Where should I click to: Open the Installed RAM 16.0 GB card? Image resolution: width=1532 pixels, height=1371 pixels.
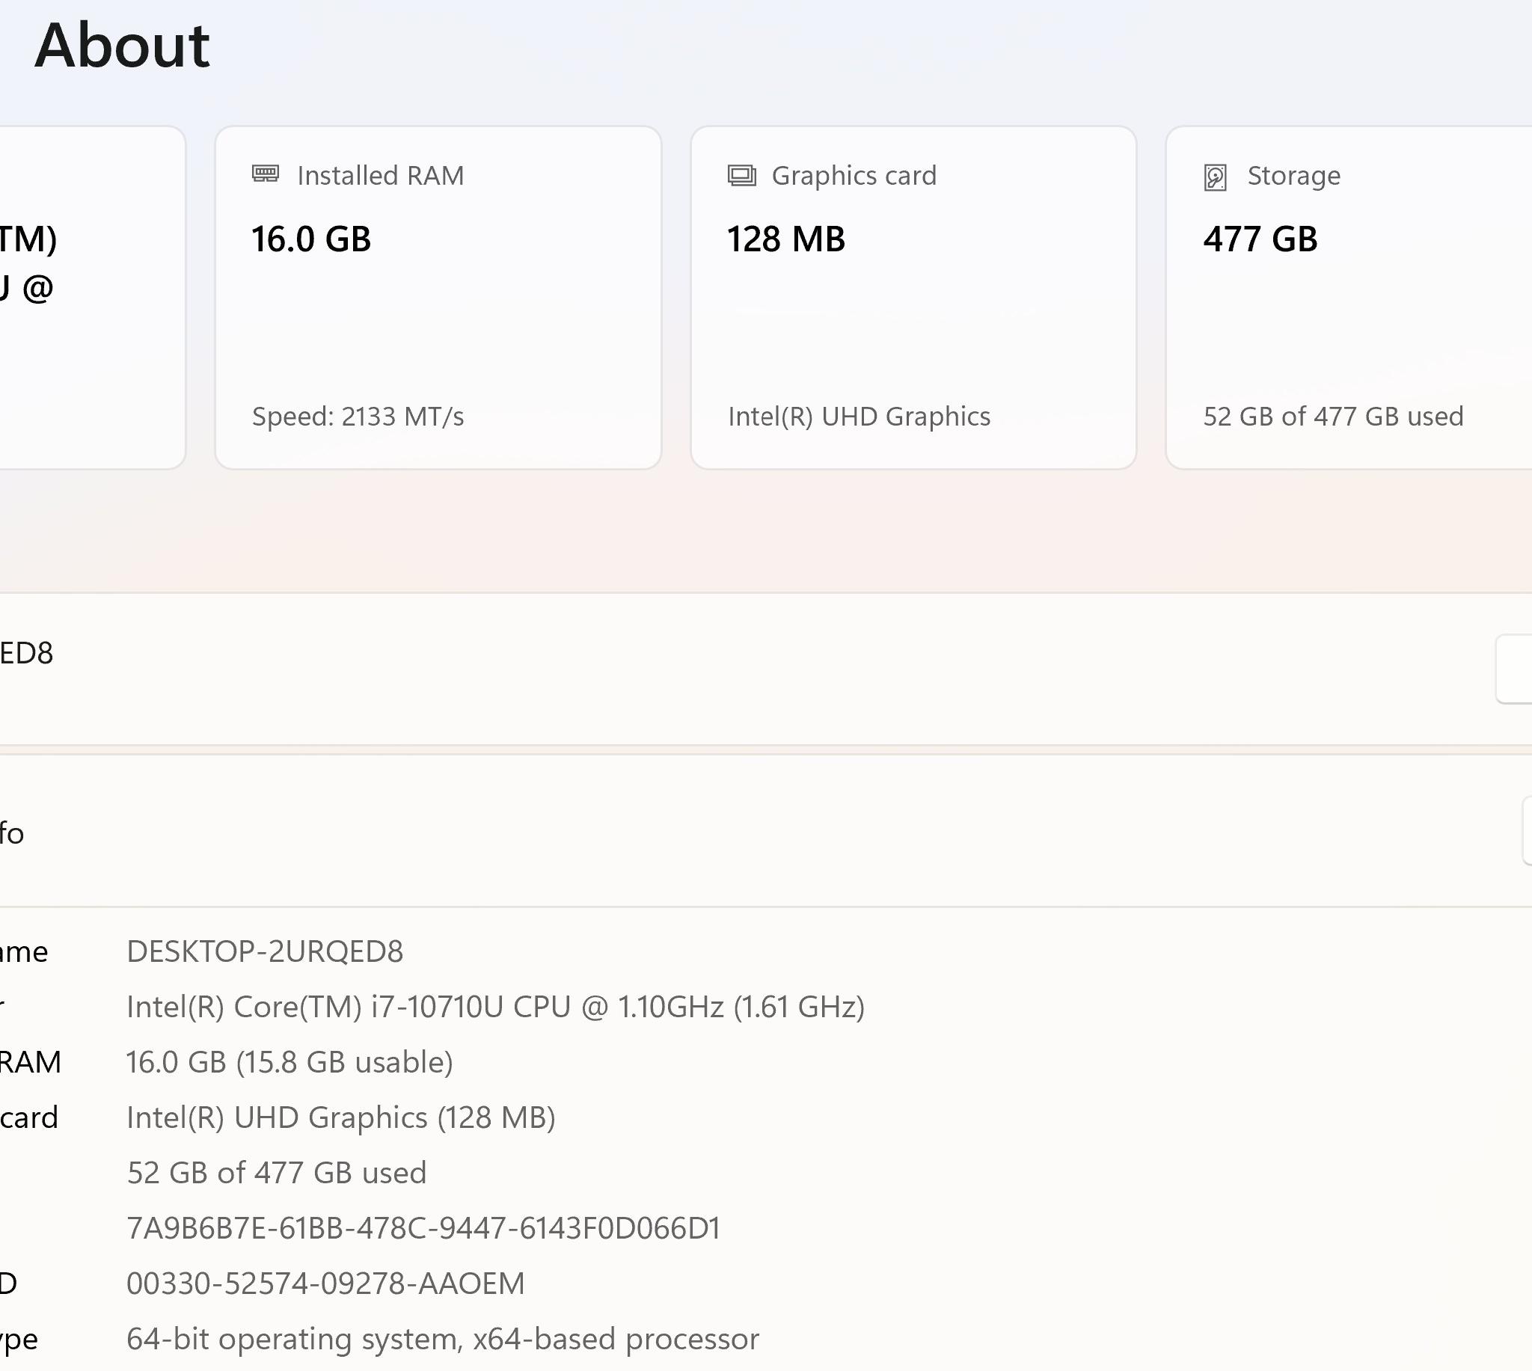point(438,298)
